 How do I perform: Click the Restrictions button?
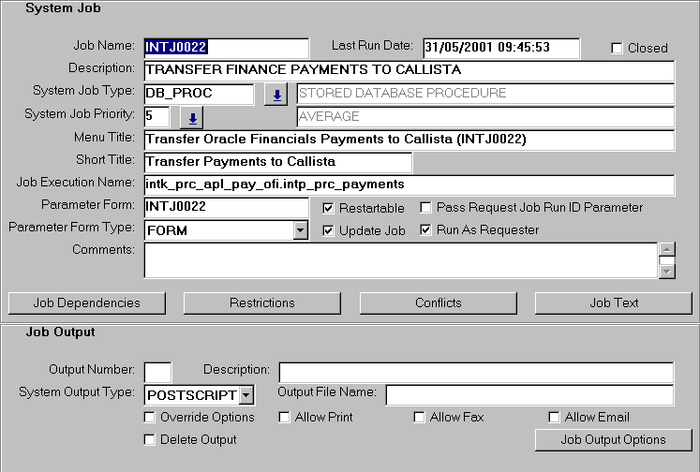coord(262,302)
